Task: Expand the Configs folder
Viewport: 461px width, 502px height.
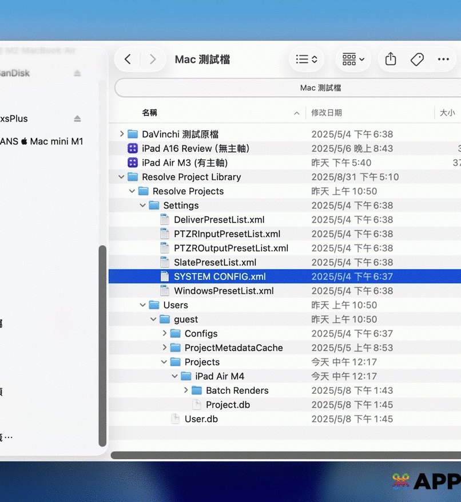Action: (165, 334)
